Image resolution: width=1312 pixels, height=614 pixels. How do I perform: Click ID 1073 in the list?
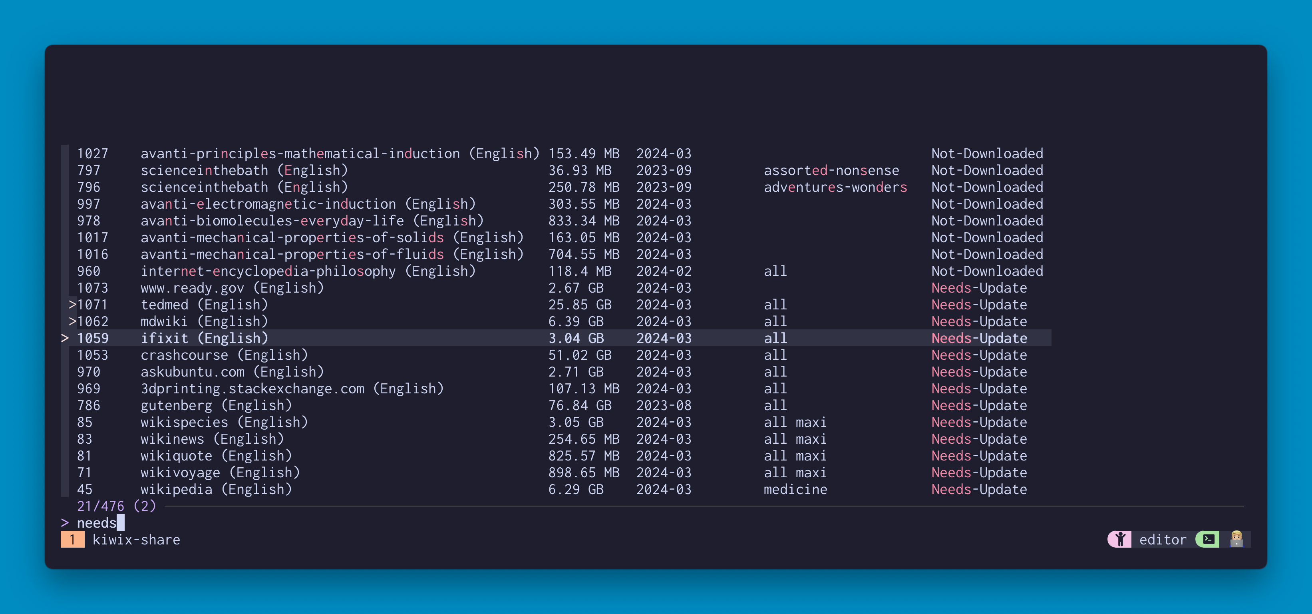(x=92, y=288)
